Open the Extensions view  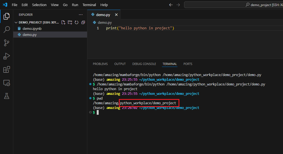coord(6,69)
